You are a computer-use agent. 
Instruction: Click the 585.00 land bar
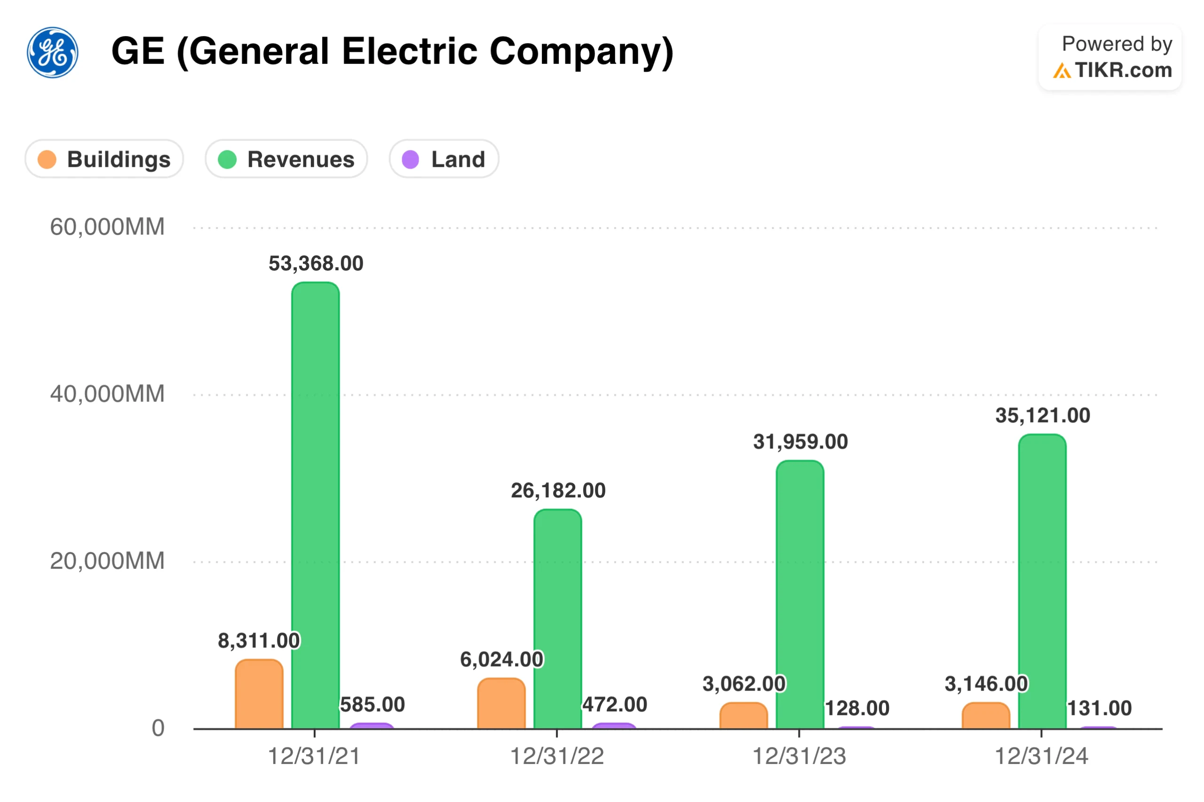pyautogui.click(x=372, y=725)
